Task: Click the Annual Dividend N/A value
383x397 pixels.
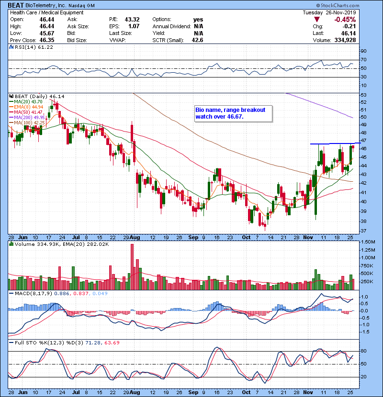Action: [x=199, y=26]
